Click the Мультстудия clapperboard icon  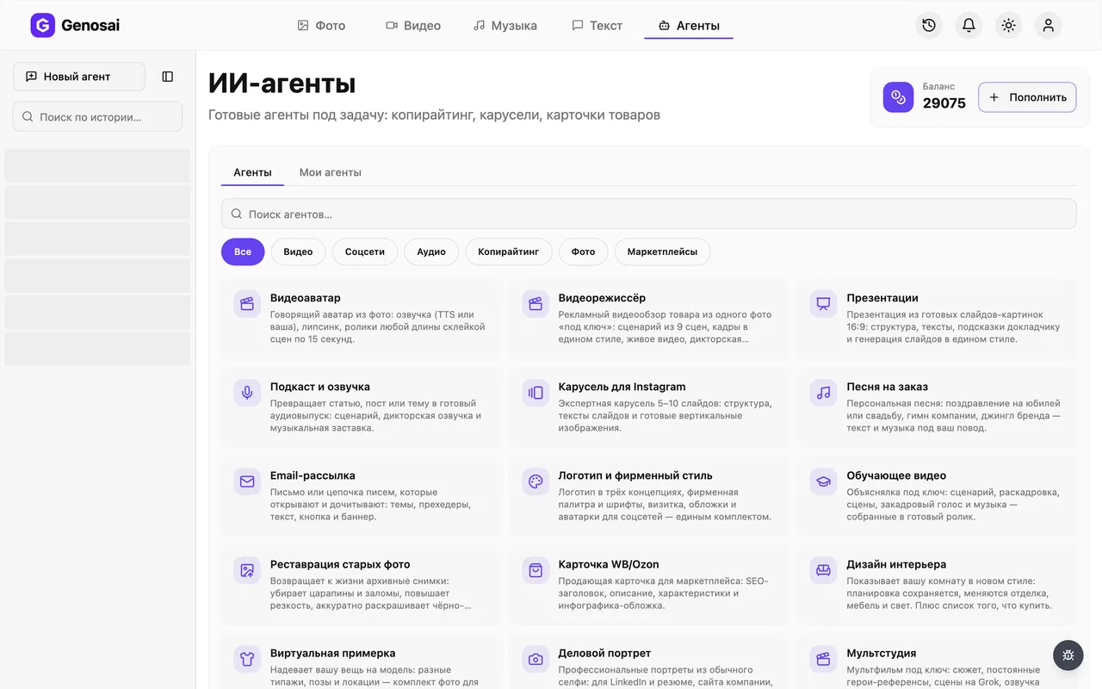tap(823, 659)
